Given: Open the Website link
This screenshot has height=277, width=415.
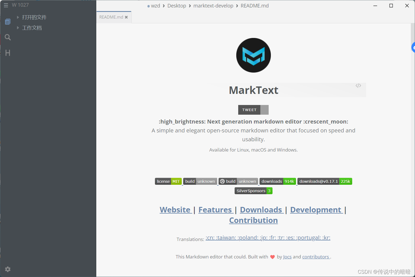Looking at the screenshot, I should coord(175,210).
